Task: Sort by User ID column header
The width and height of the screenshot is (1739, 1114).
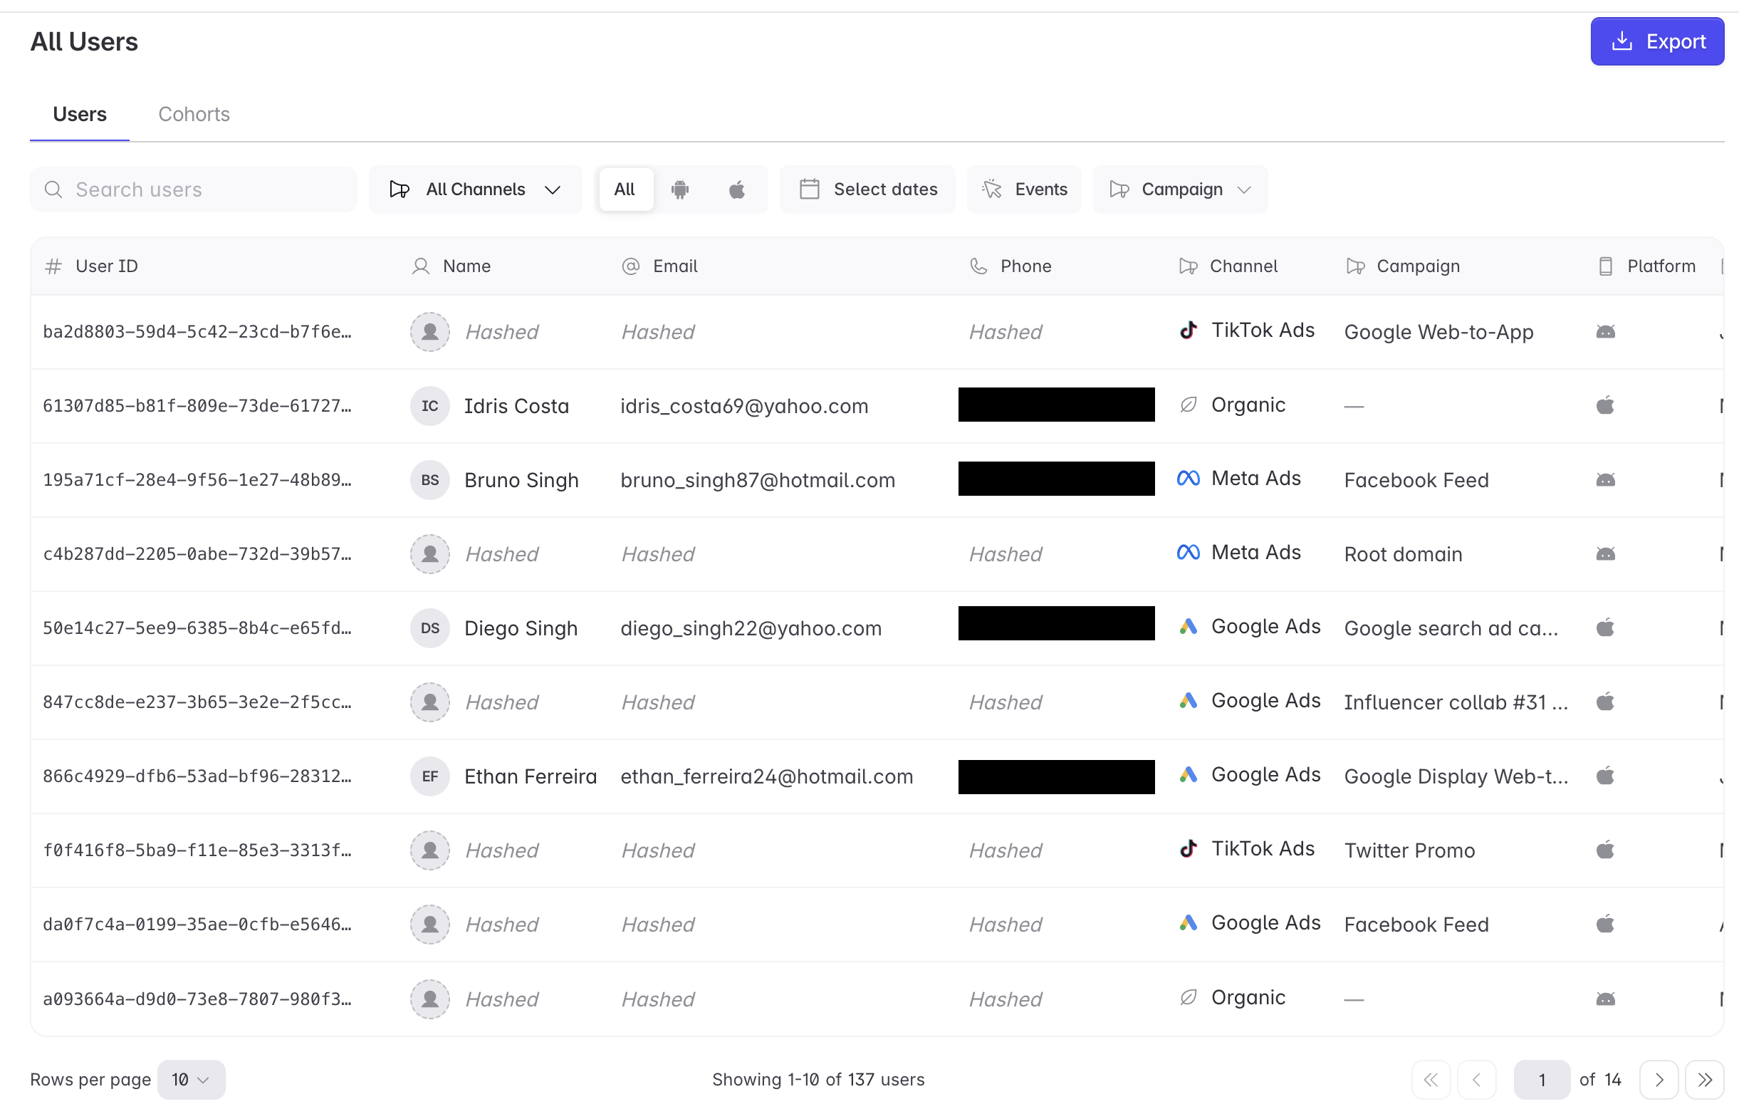Action: pyautogui.click(x=91, y=266)
